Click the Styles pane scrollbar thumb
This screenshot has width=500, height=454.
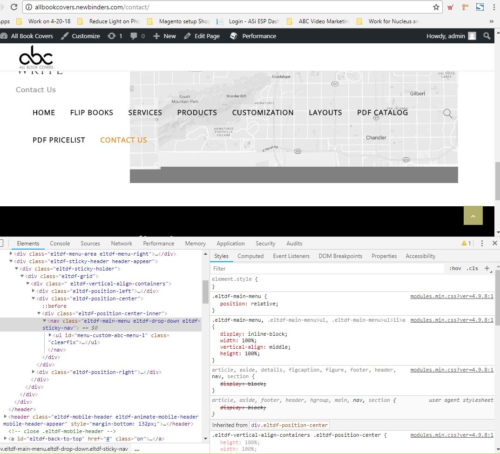point(498,297)
